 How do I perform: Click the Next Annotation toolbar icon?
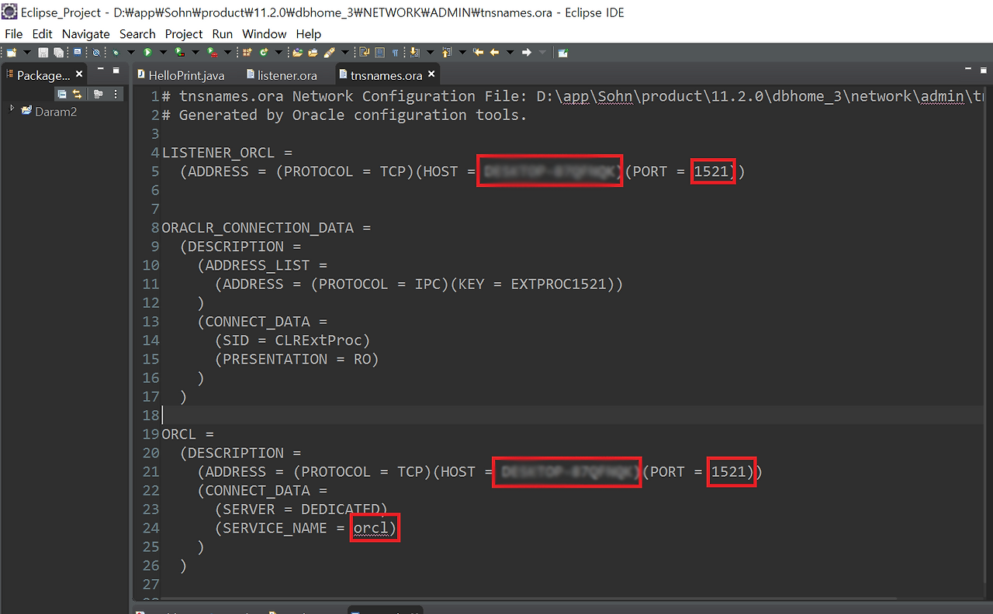(413, 52)
